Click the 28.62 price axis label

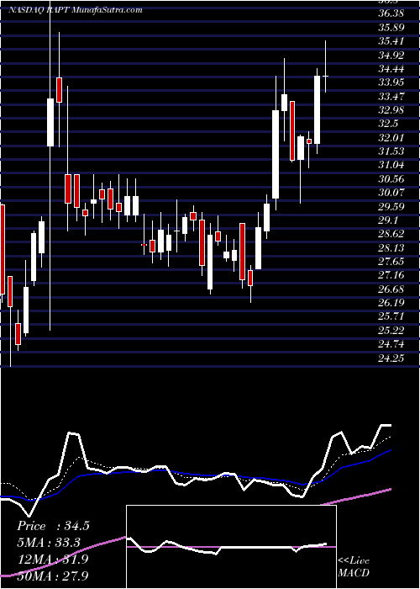coord(391,234)
